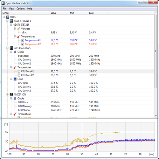Select the Bus Speed row
Viewport: 159px width, 159px height.
coord(78,56)
